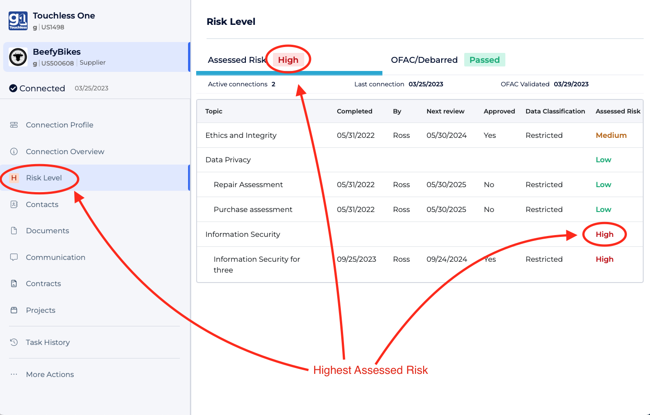The width and height of the screenshot is (650, 415).
Task: Click the Touchless One g1 logo
Action: [x=18, y=20]
